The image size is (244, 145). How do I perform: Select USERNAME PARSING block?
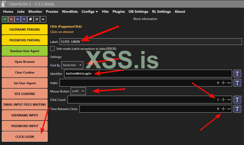click(25, 29)
